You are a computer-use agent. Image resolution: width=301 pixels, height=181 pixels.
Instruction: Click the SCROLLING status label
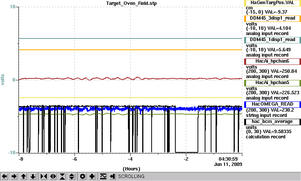131,176
